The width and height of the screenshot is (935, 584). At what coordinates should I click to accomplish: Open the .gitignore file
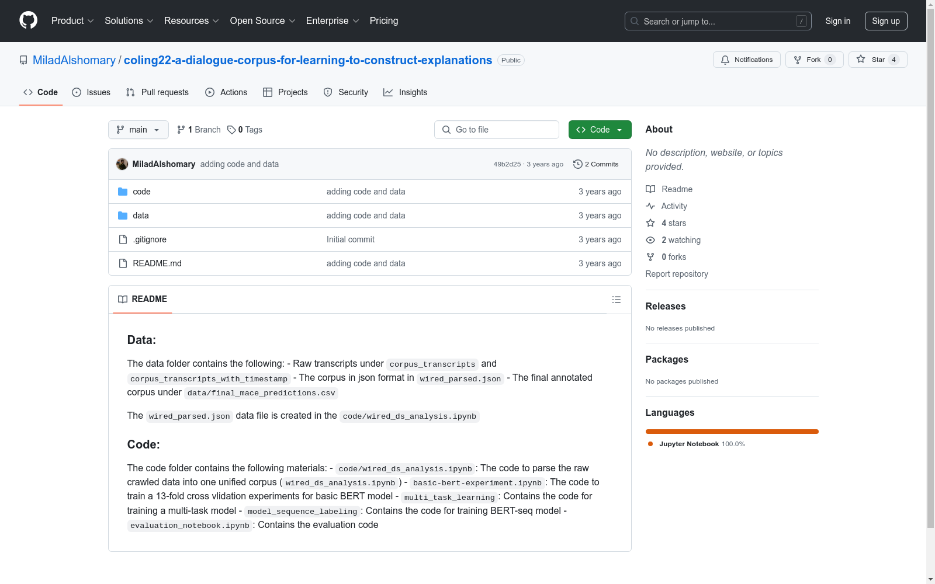[x=150, y=239]
